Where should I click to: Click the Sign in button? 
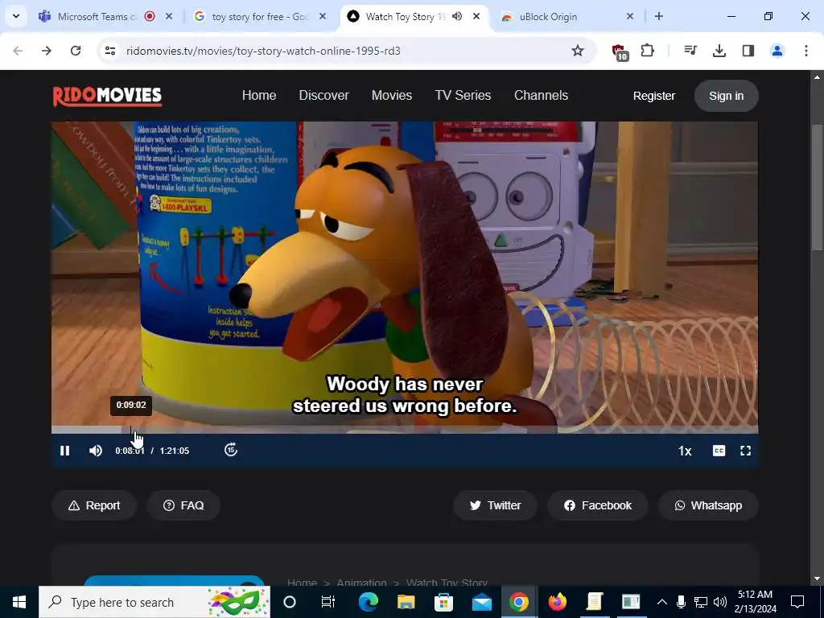727,96
